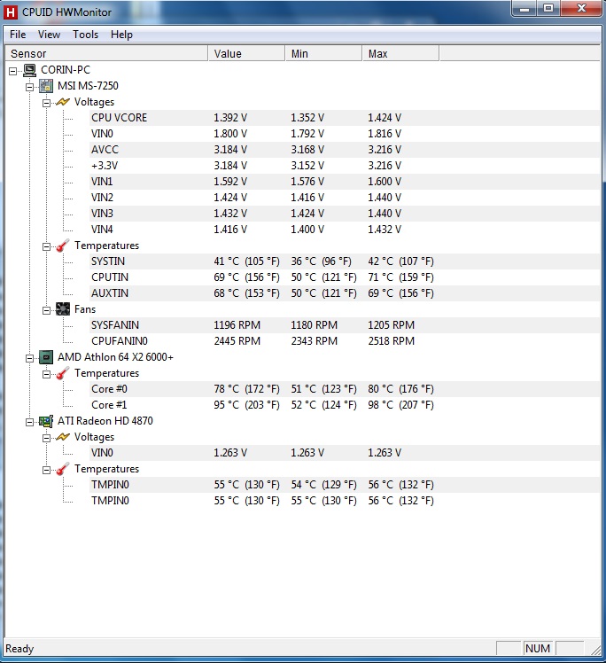Click the Min column header
Screen dimensions: 606x663
[323, 54]
